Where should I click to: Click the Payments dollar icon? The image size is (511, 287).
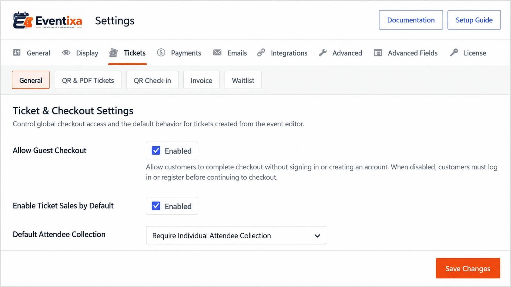tap(161, 53)
